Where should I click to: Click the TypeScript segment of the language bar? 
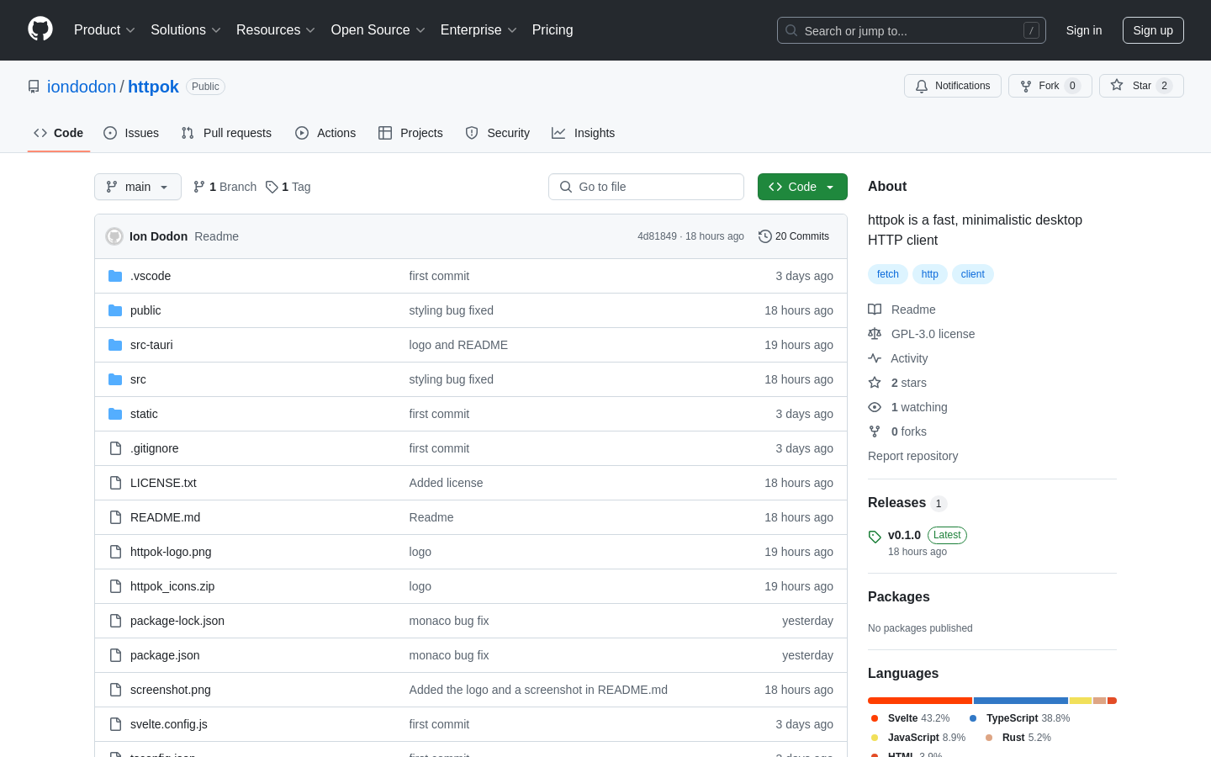click(1021, 701)
